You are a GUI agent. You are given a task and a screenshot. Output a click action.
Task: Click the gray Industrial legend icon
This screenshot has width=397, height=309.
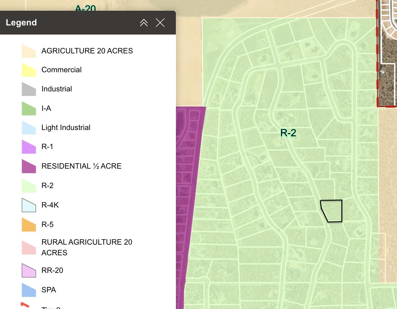(29, 89)
